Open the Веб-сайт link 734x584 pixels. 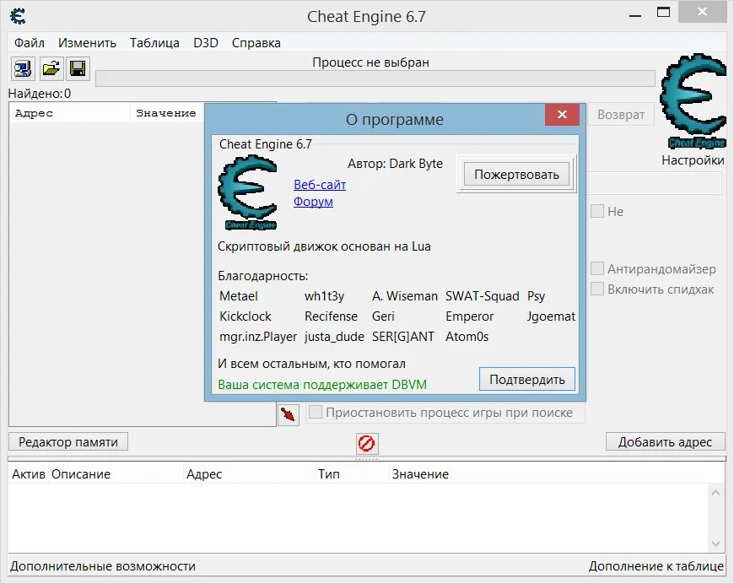coord(319,184)
